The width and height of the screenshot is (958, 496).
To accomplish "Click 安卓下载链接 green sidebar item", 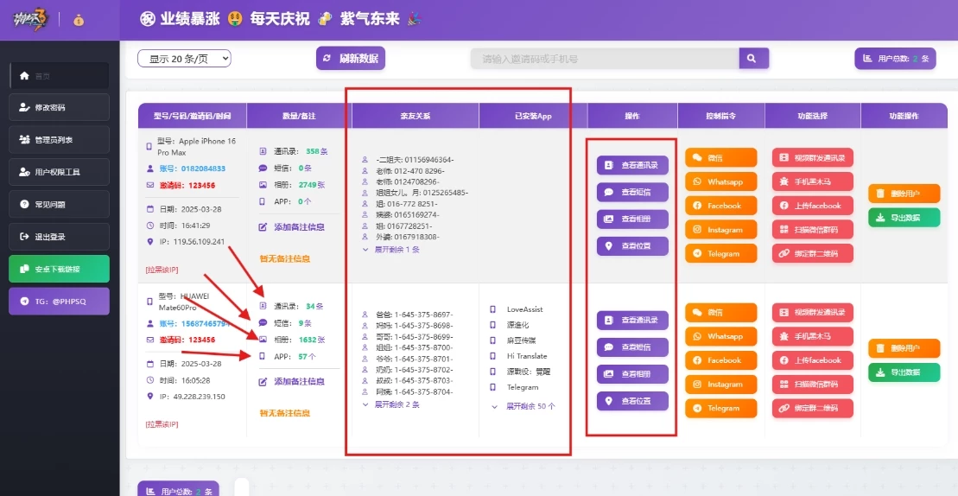I will pos(59,269).
